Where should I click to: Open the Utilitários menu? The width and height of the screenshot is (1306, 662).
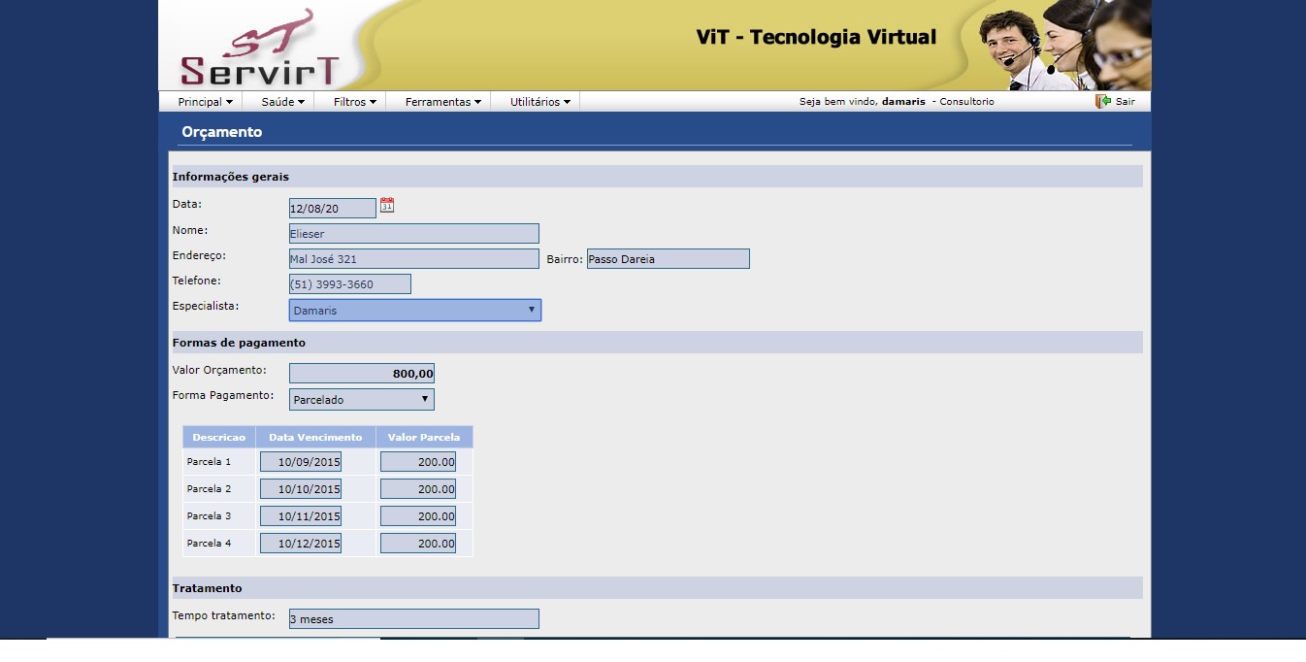[x=540, y=102]
